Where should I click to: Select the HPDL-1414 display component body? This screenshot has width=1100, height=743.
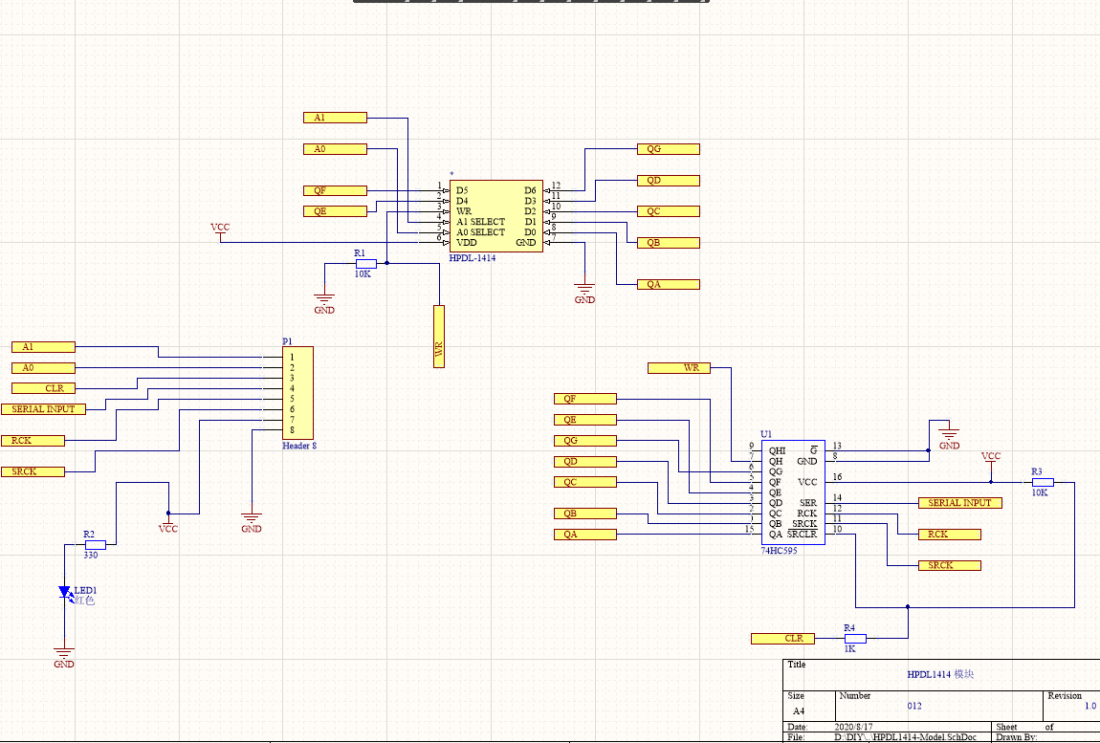point(496,216)
